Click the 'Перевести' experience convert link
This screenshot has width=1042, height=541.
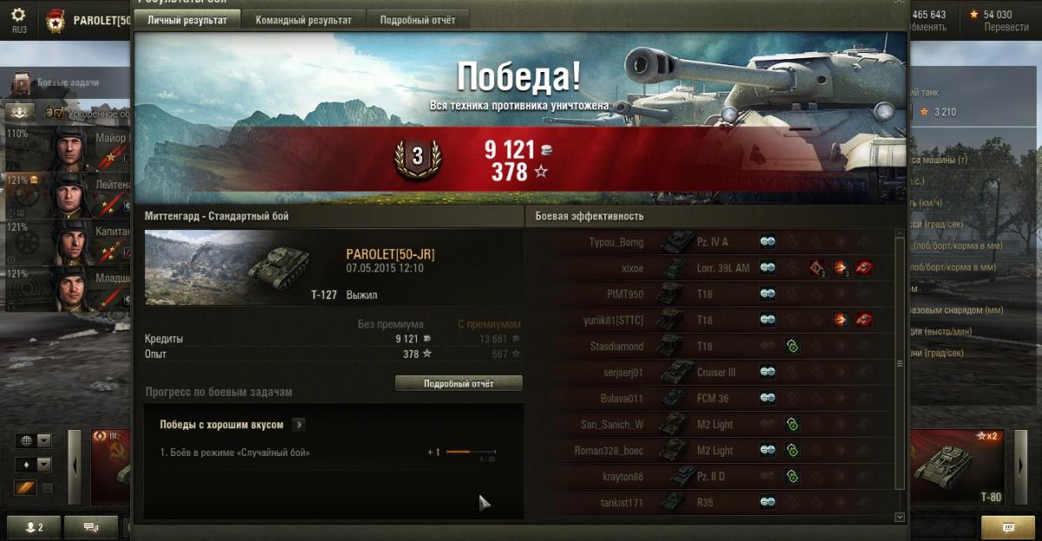(1006, 27)
